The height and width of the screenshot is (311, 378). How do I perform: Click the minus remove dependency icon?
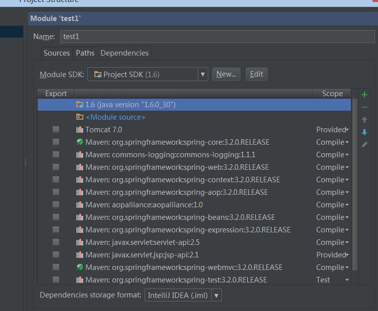point(364,107)
